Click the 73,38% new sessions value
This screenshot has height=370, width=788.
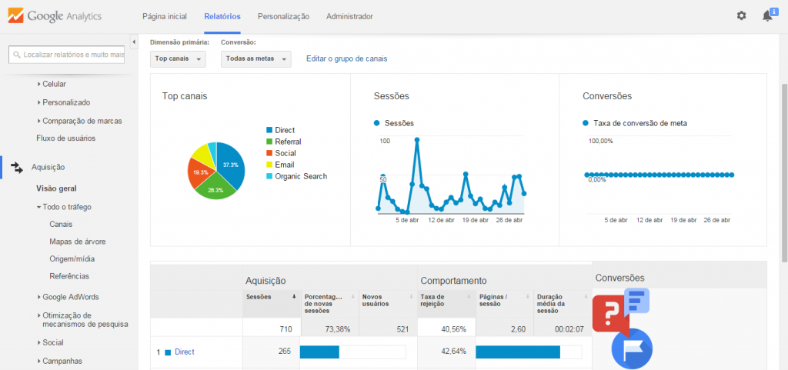coord(338,329)
